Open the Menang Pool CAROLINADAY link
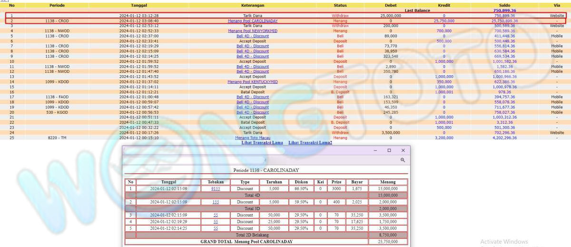This screenshot has height=247, width=571. click(x=253, y=21)
